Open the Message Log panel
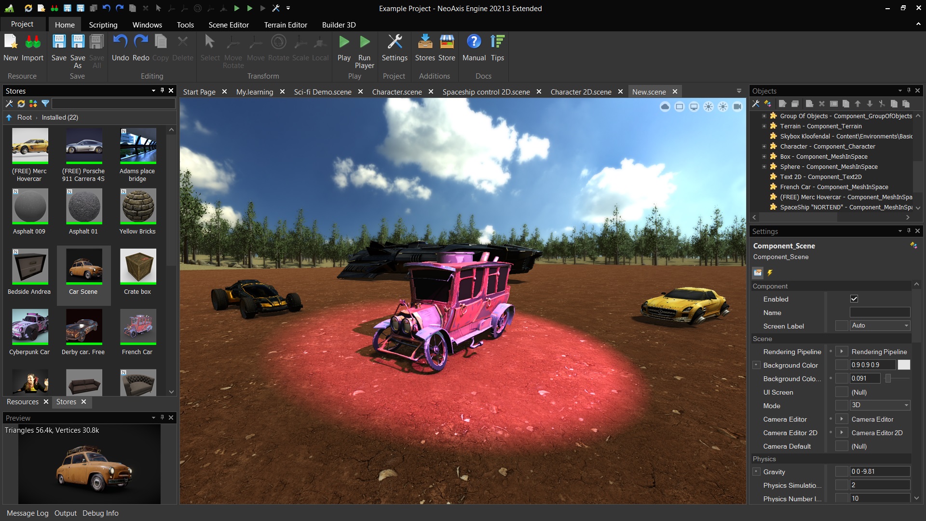 [x=27, y=513]
